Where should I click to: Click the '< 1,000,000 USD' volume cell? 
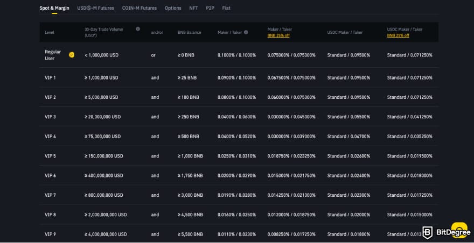[102, 55]
